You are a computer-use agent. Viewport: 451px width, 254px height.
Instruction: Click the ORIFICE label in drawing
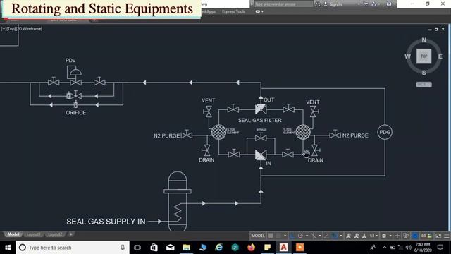tap(75, 113)
